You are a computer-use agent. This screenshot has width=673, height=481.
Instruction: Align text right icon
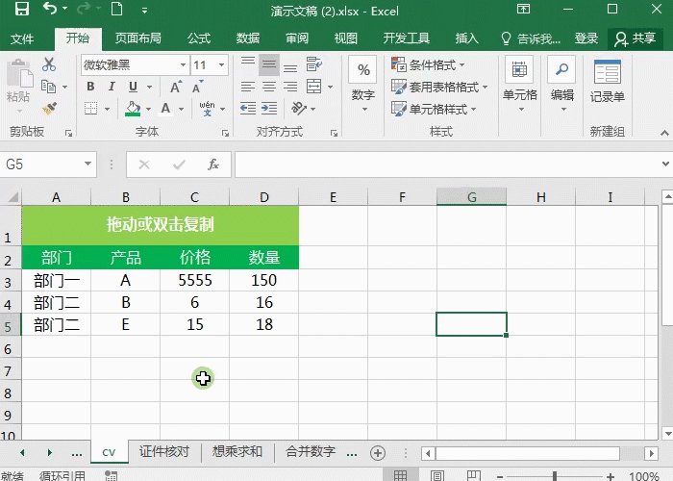(290, 88)
